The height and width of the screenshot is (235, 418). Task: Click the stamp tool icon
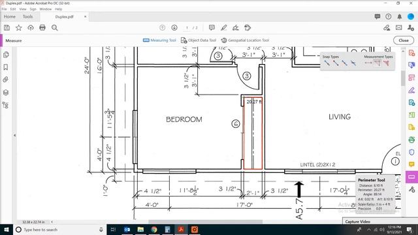[x=248, y=27]
